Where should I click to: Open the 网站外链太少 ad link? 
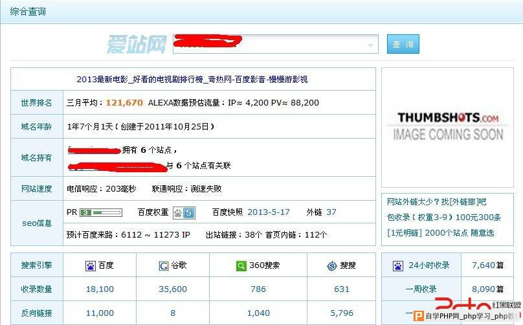pyautogui.click(x=437, y=202)
